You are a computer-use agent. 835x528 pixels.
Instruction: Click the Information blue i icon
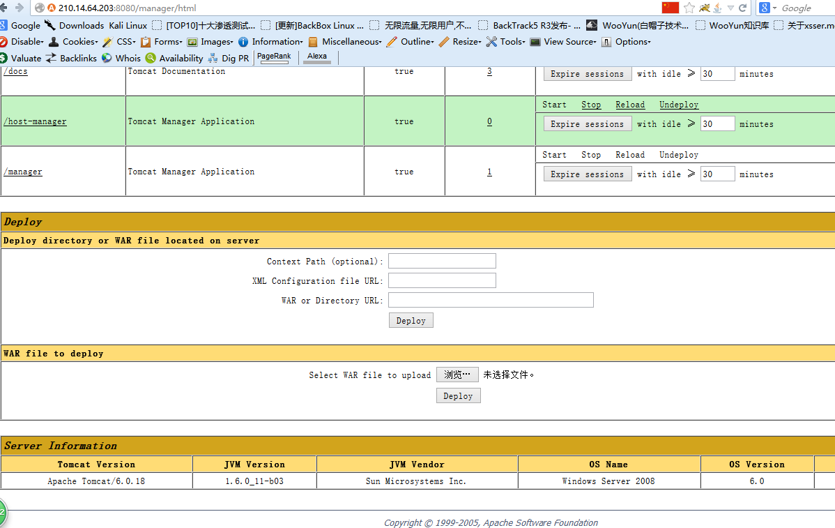coord(243,42)
